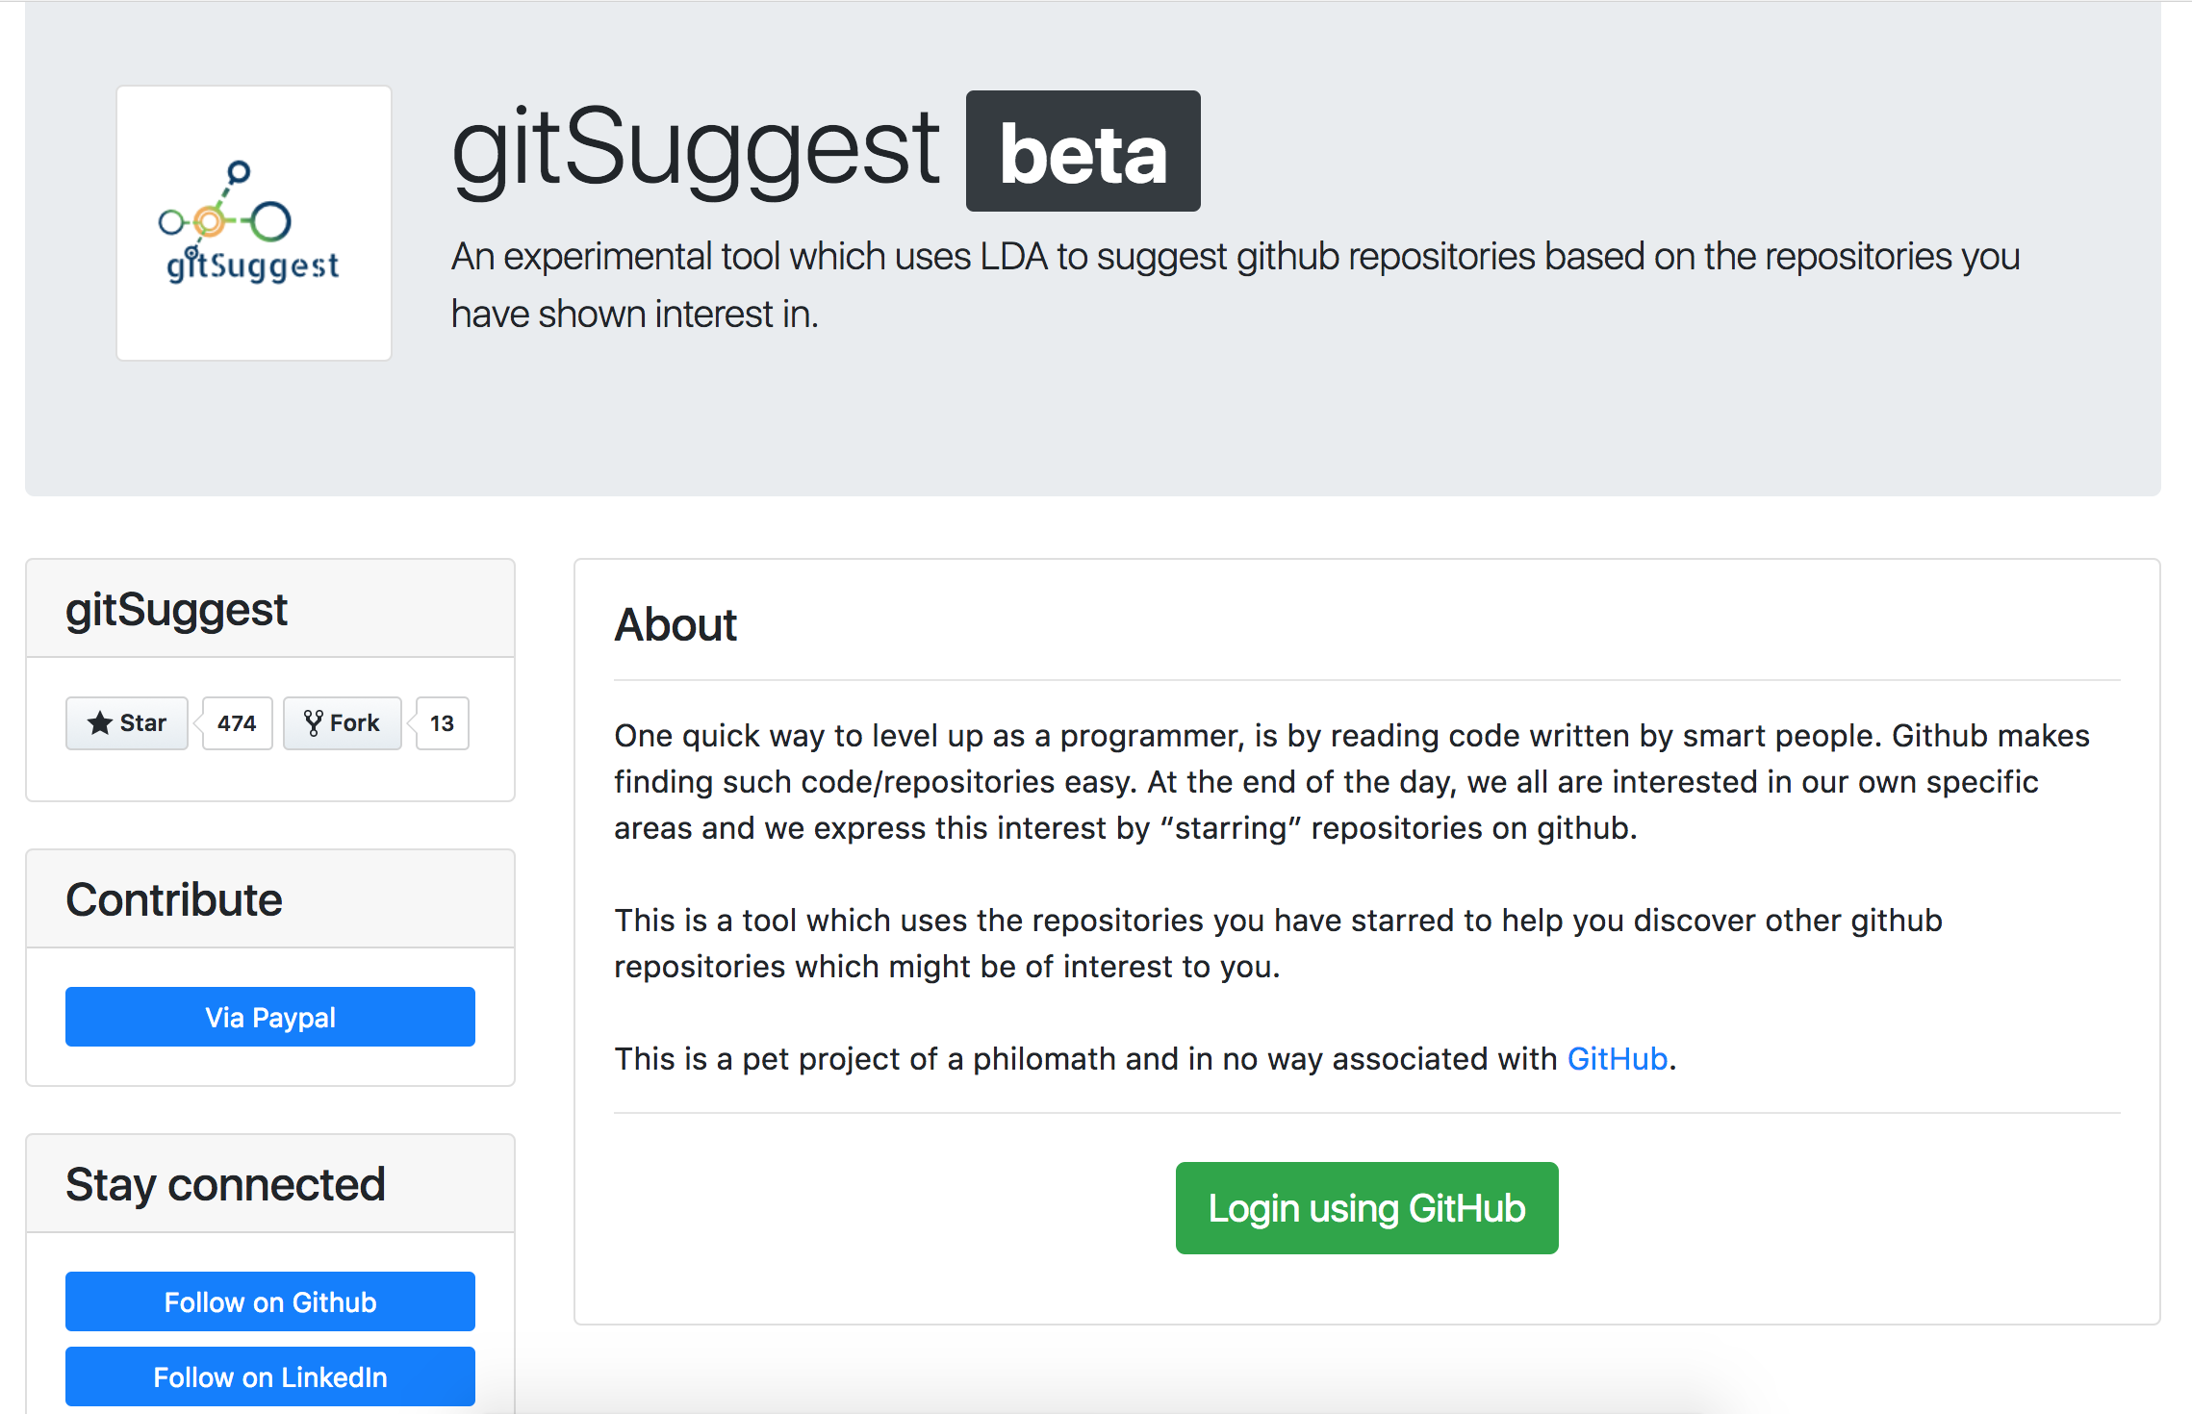This screenshot has height=1414, width=2192.
Task: Open the GitHub hyperlink in About text
Action: point(1617,1058)
